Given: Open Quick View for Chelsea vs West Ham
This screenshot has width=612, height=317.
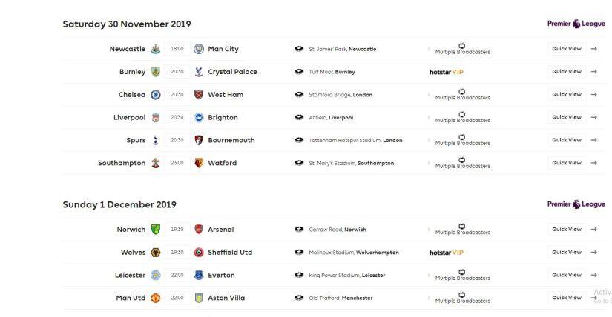Looking at the screenshot, I should [567, 95].
